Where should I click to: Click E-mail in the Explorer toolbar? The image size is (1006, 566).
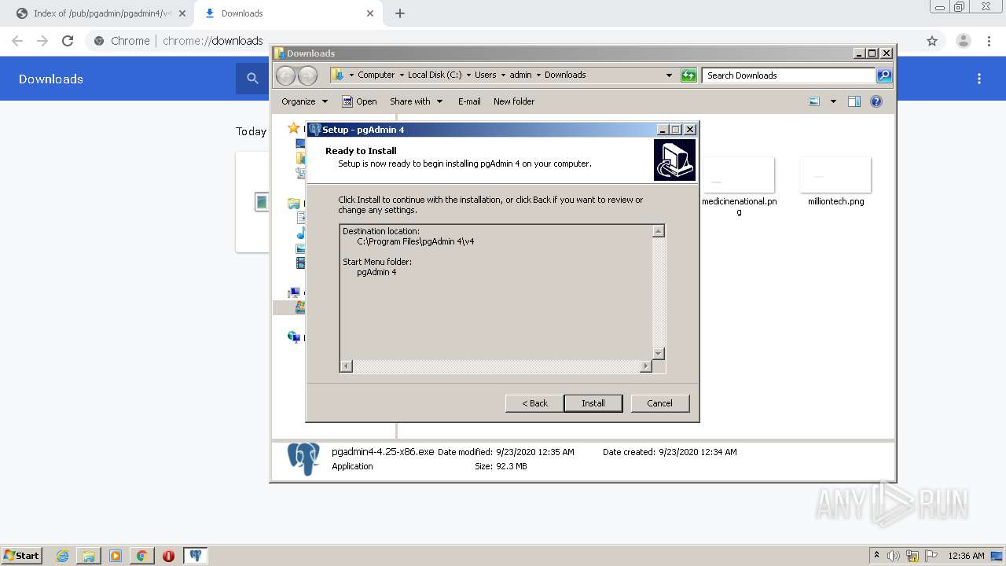(x=469, y=101)
